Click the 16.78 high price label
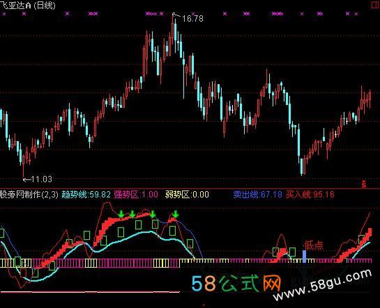Viewport: 380px width, 308px height. (192, 19)
